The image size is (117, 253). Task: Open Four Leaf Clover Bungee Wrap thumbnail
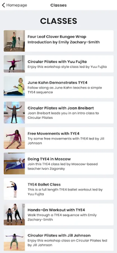pos(14,41)
